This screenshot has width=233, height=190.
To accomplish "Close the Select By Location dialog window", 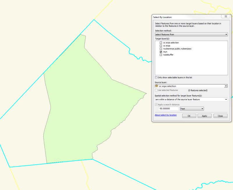I will pos(226,16).
